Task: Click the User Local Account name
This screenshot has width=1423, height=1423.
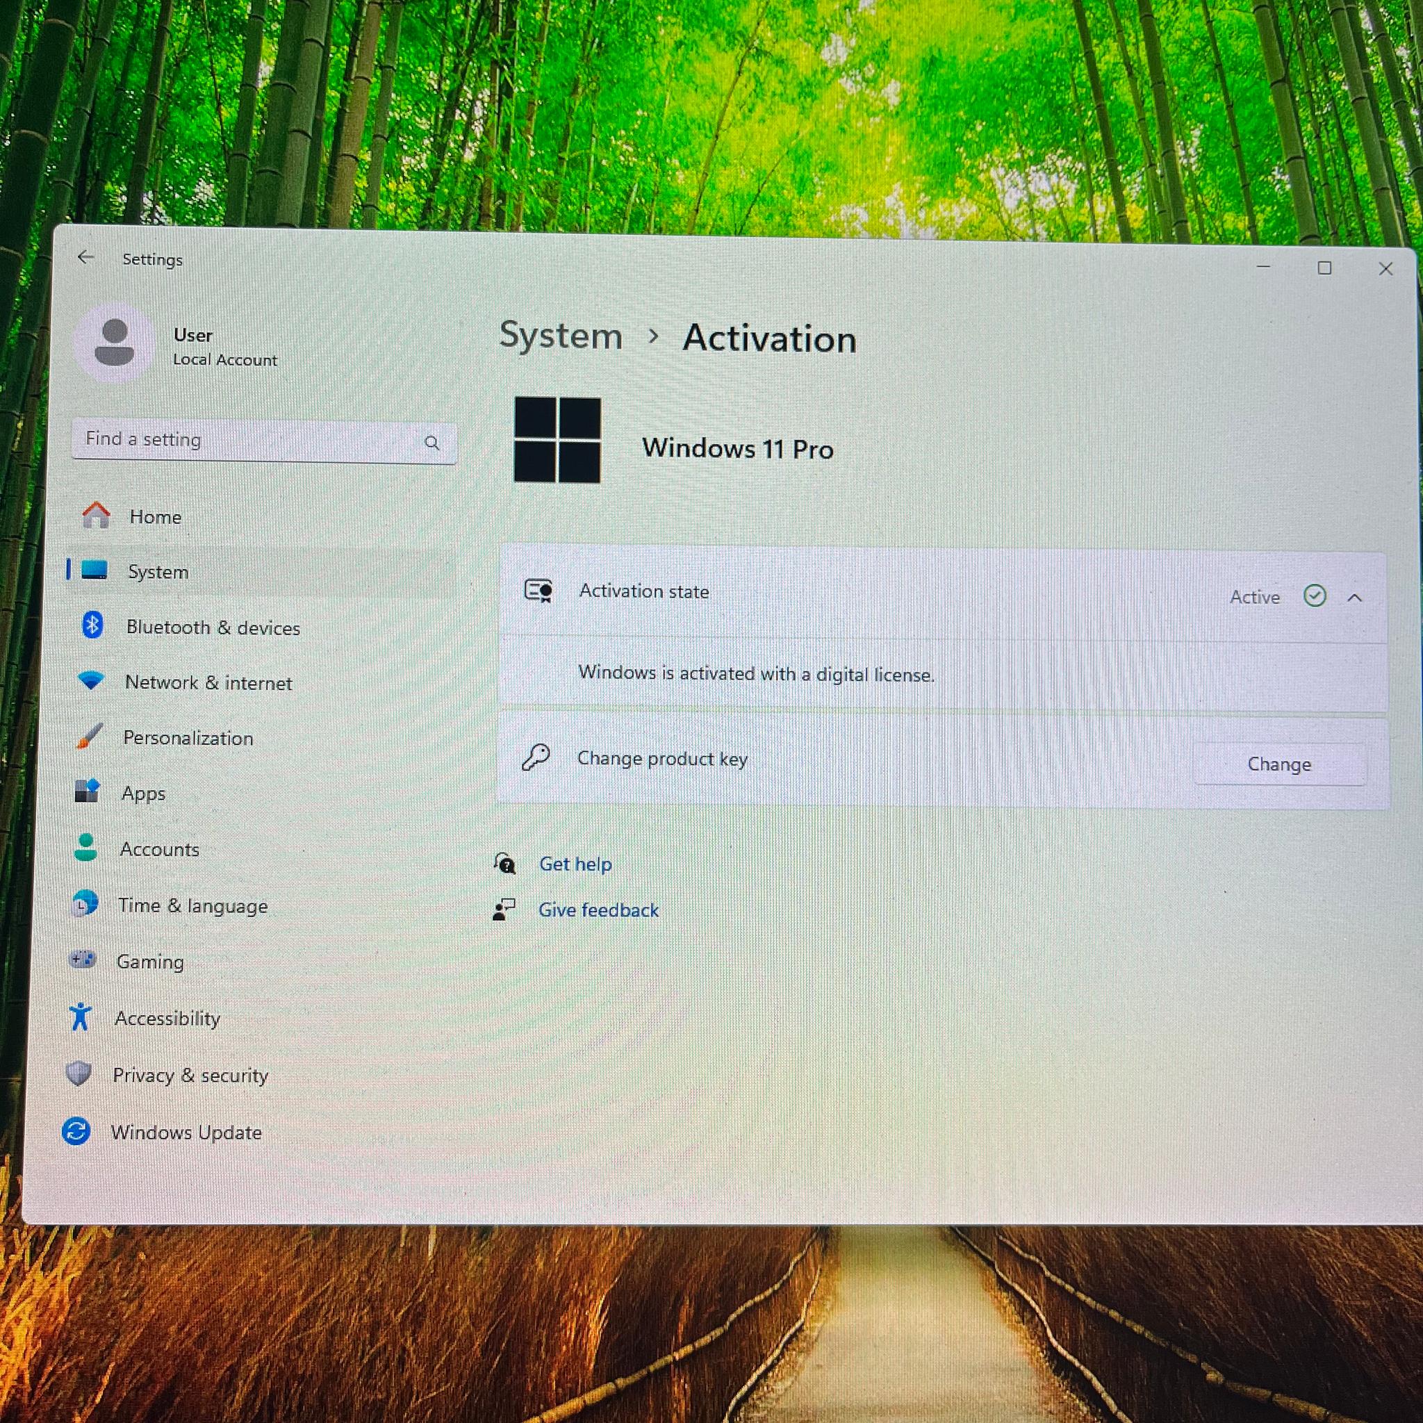Action: click(225, 347)
